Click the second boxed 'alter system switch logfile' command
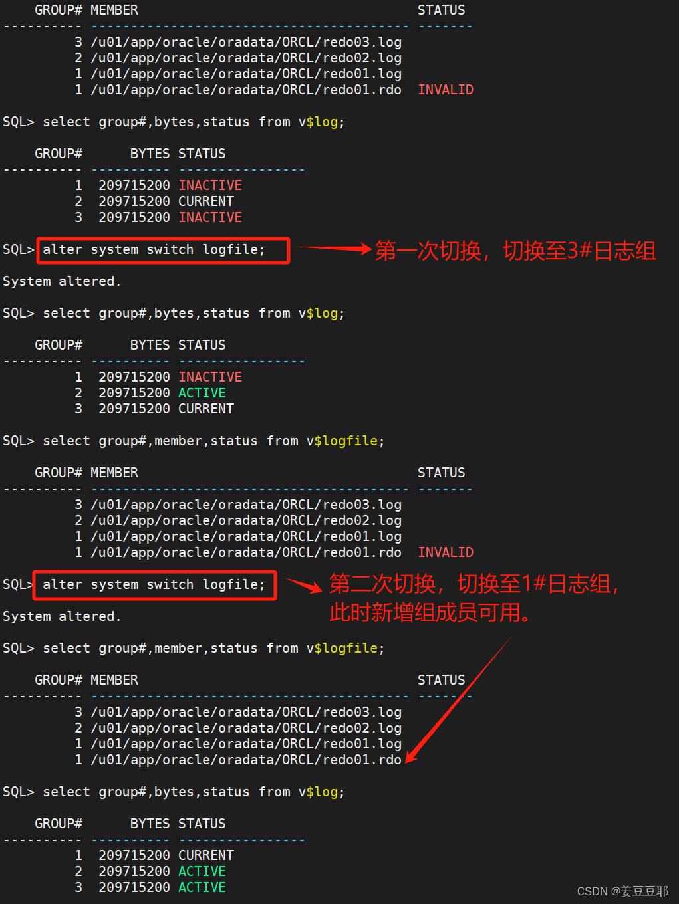 tap(155, 585)
